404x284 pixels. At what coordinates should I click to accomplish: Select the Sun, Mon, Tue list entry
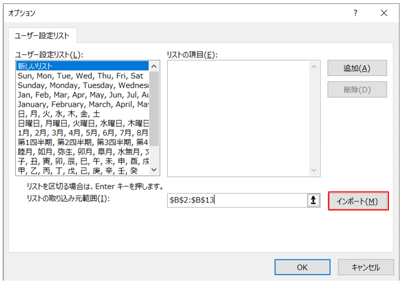[82, 75]
